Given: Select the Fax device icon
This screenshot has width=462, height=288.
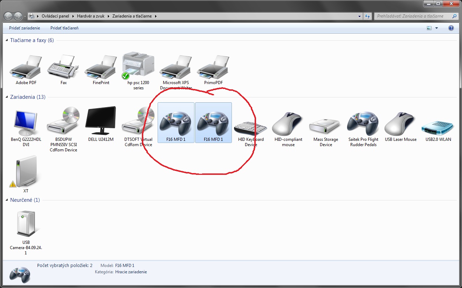Looking at the screenshot, I should [63, 67].
